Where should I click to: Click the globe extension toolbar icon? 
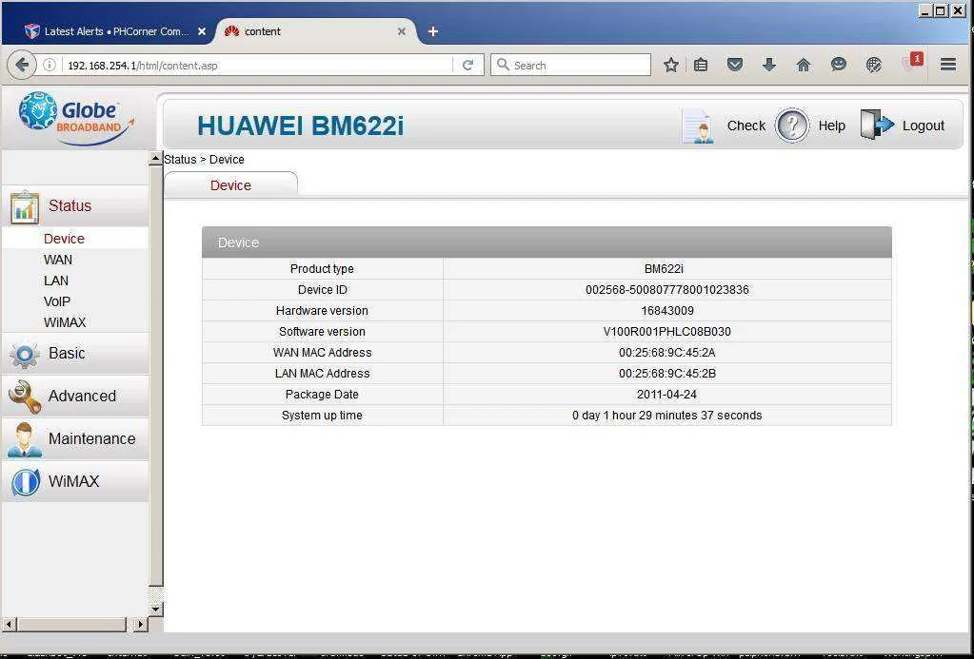coord(873,65)
